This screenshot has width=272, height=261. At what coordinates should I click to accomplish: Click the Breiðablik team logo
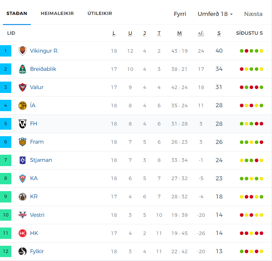click(22, 69)
